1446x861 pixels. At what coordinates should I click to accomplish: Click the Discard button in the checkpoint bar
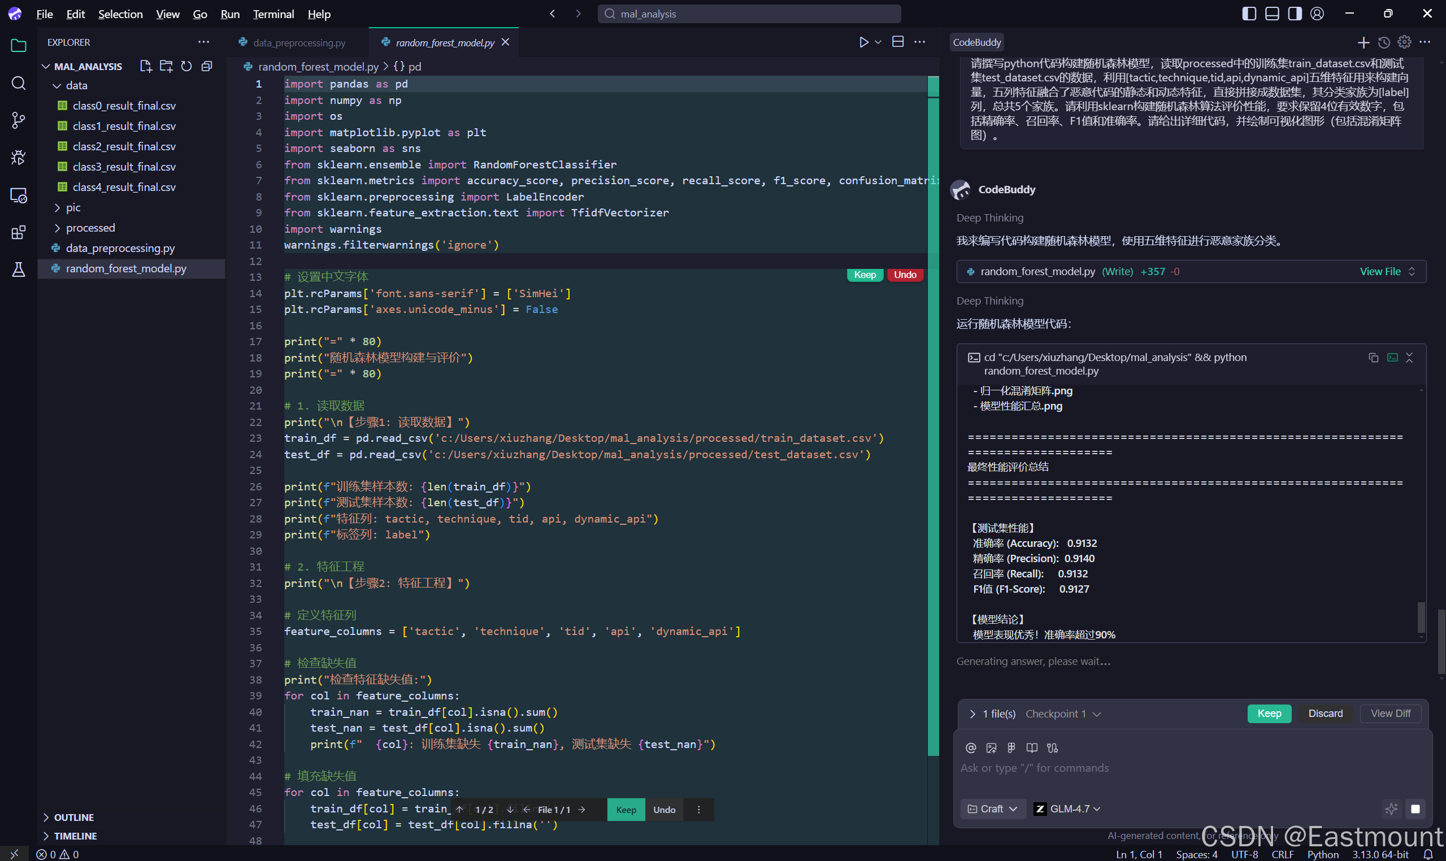tap(1325, 713)
